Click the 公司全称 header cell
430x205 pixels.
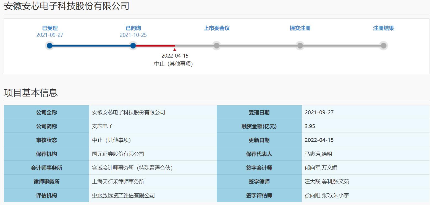(x=46, y=112)
